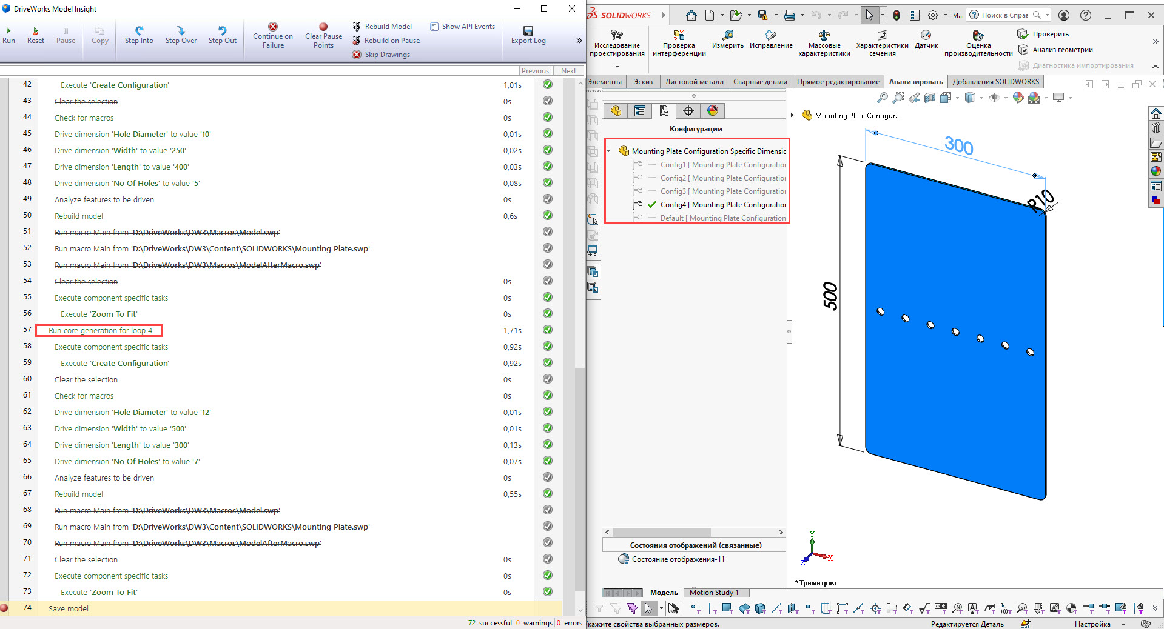Click the Rebuild traffic light icon
Screen dimensions: 1164x629
point(896,15)
